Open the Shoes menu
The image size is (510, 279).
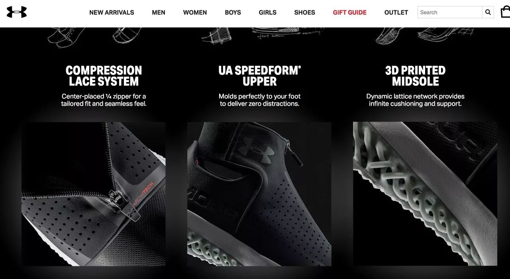[x=304, y=12]
